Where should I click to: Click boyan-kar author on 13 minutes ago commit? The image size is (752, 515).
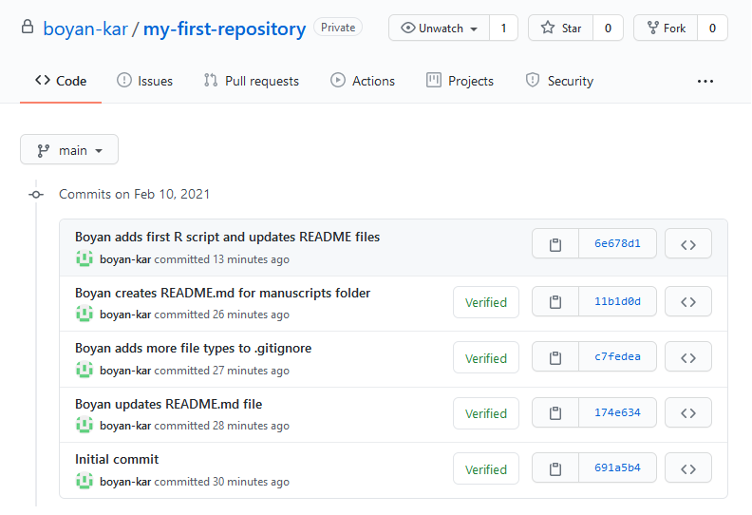tap(125, 259)
